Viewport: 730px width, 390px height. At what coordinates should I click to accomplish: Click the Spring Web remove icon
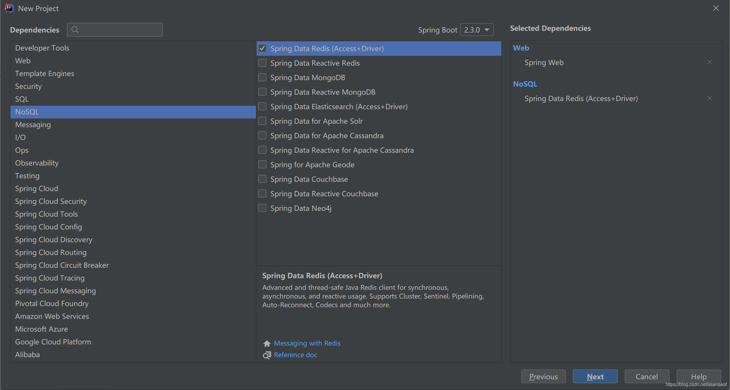pos(710,62)
